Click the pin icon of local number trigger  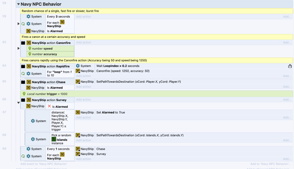tap(24, 94)
